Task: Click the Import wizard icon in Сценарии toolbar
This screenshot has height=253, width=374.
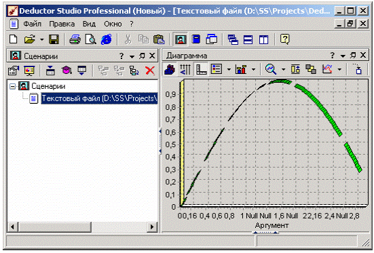Action: [x=14, y=71]
